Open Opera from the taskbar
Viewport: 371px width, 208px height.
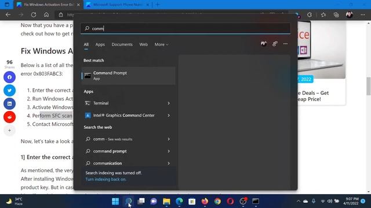point(230,201)
